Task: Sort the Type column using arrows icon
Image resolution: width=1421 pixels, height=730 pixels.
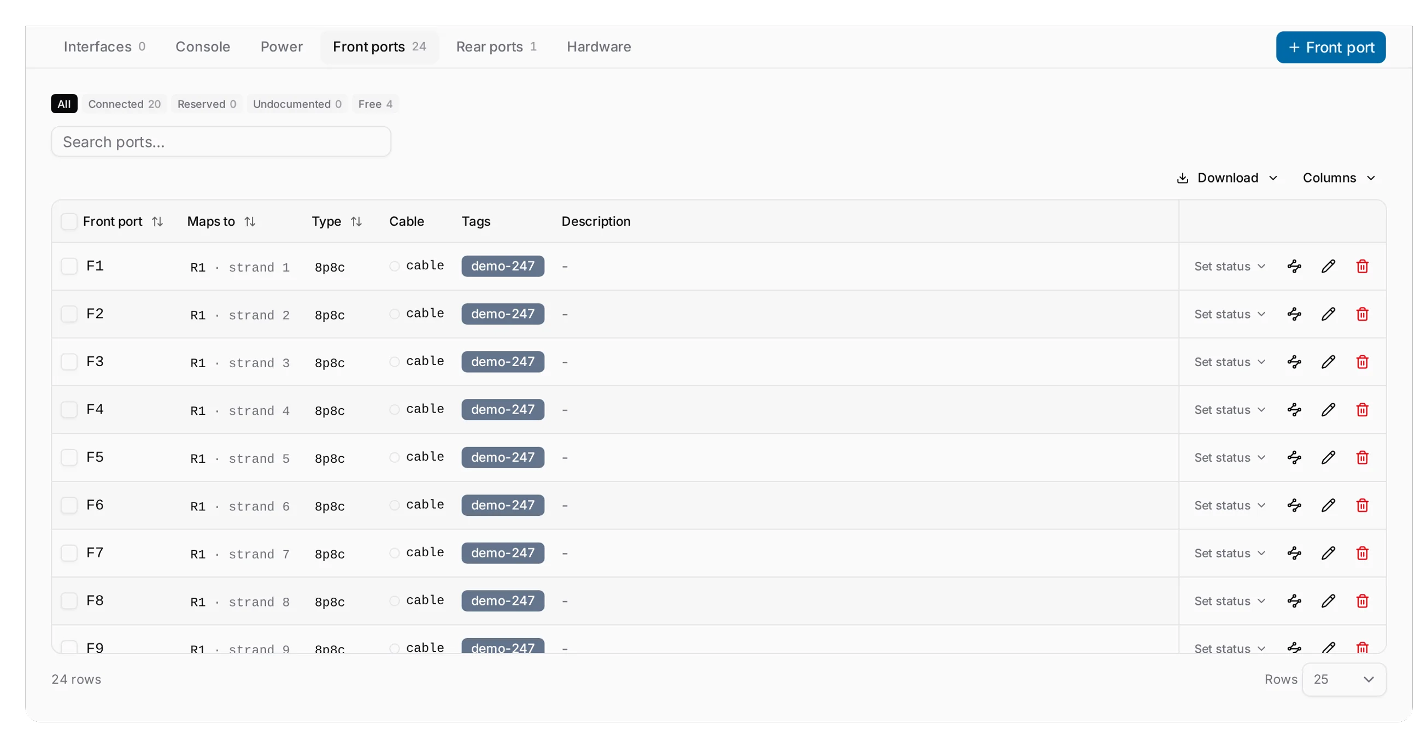Action: (x=356, y=222)
